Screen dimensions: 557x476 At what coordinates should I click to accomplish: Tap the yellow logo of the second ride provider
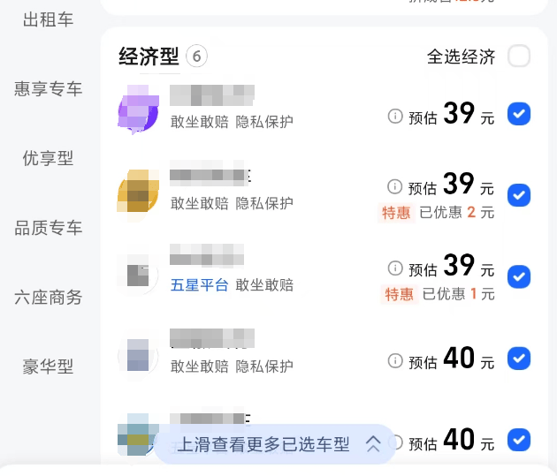137,191
